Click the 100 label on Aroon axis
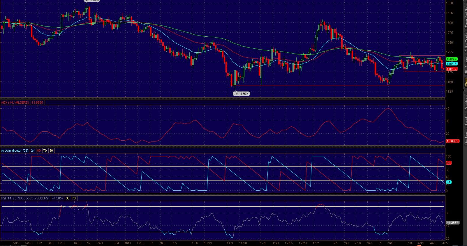Image resolution: width=467 pixels, height=246 pixels. [x=449, y=156]
